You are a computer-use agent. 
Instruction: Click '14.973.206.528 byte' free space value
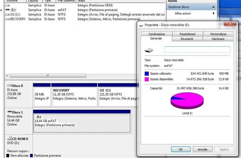tap(200, 79)
